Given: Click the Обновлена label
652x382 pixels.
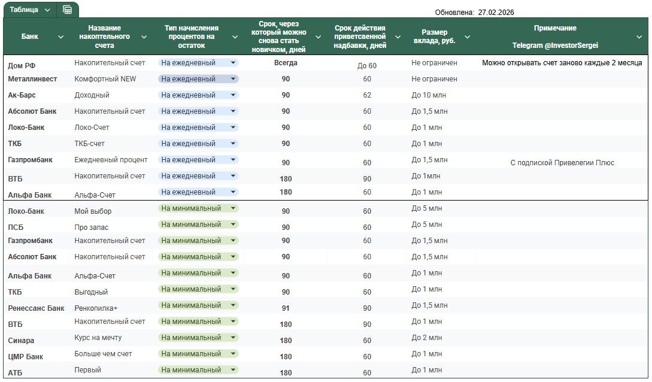Looking at the screenshot, I should [x=454, y=13].
